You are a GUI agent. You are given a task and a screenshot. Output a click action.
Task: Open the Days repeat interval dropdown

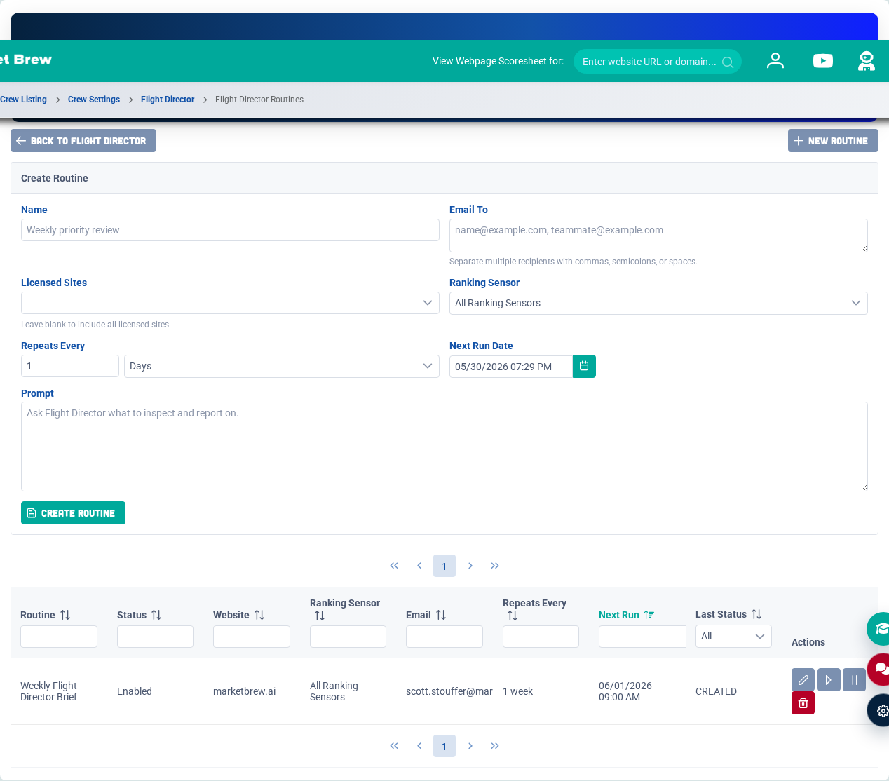pyautogui.click(x=282, y=366)
